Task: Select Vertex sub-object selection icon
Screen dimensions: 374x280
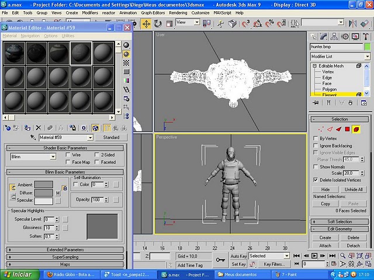Action: (x=321, y=129)
